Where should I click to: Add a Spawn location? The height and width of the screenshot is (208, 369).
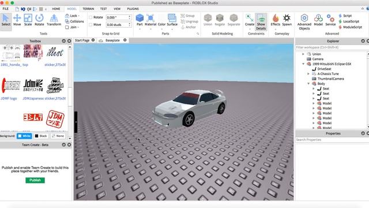click(287, 20)
